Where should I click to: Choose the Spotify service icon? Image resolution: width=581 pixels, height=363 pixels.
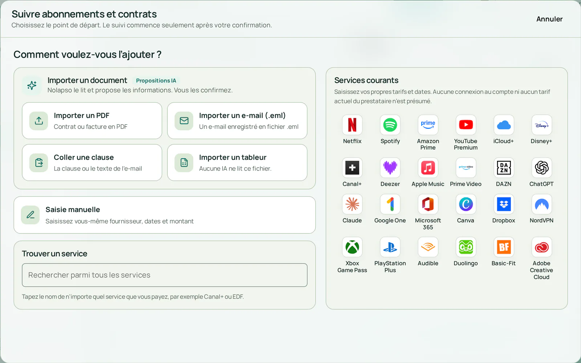point(390,125)
